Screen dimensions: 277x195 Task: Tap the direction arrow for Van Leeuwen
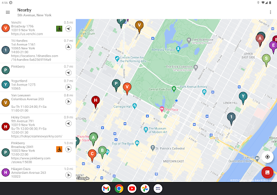click(x=68, y=102)
